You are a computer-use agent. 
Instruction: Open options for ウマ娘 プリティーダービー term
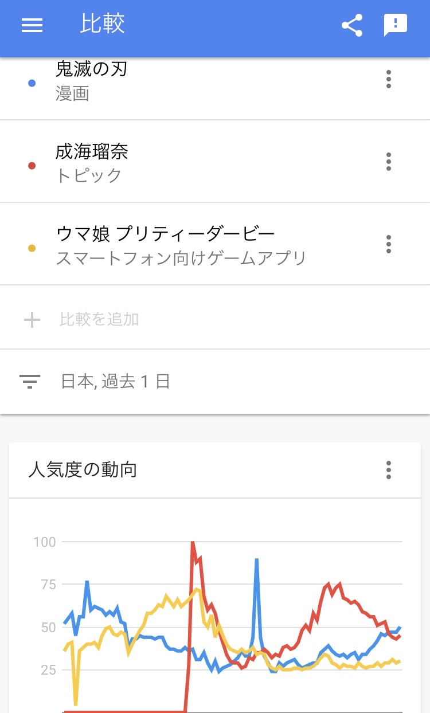(x=389, y=244)
